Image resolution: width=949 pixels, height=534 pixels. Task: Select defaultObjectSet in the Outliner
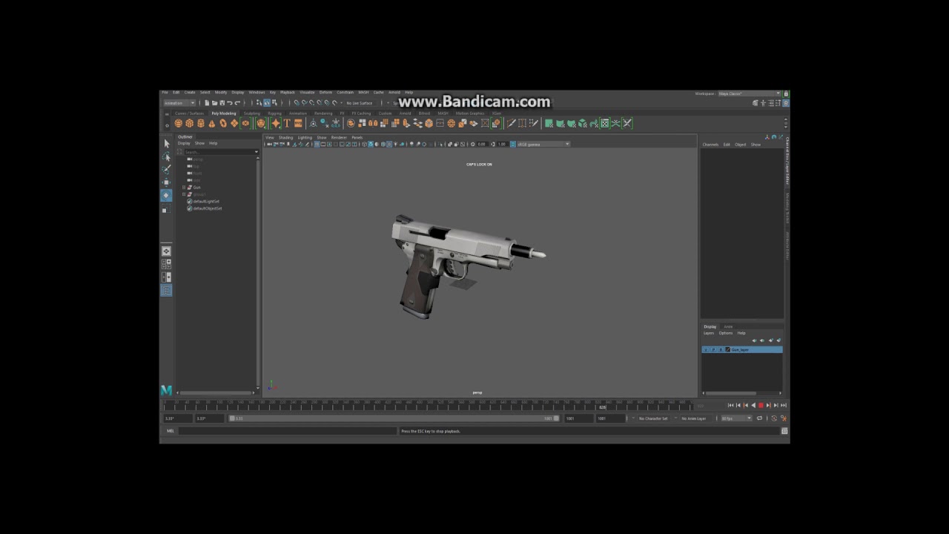tap(208, 208)
